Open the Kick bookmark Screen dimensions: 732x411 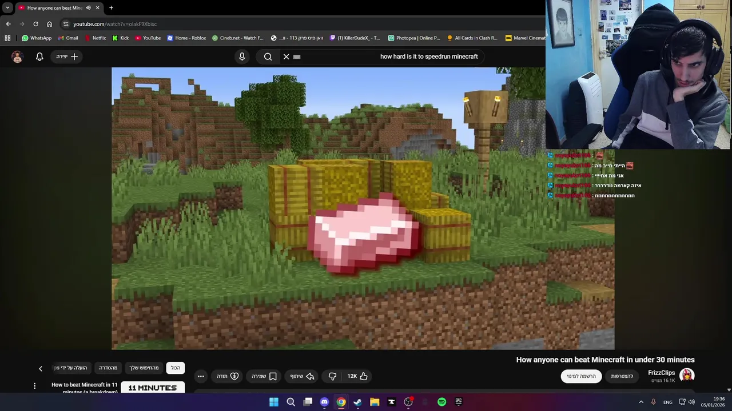click(x=121, y=38)
